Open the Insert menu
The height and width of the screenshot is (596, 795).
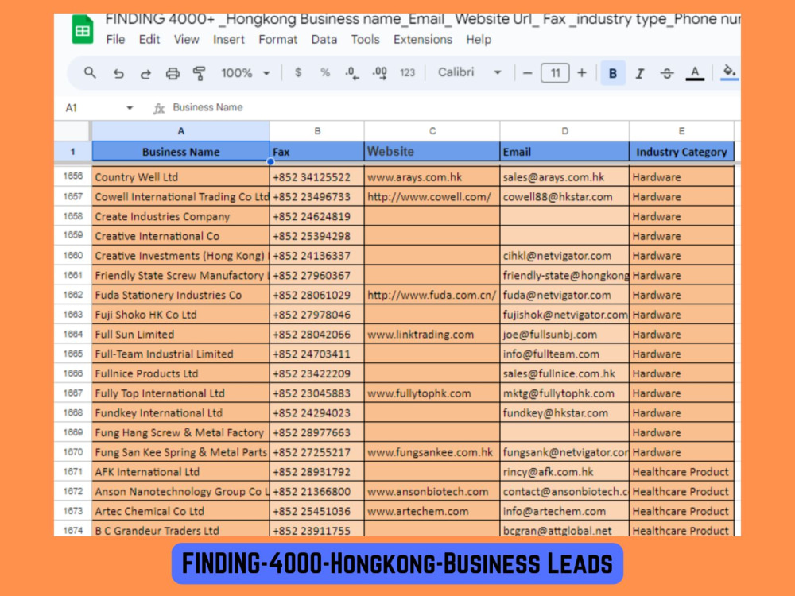(x=228, y=40)
